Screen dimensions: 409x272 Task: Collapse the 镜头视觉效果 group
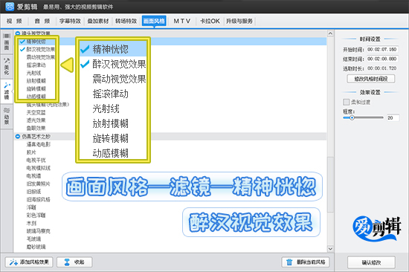click(x=18, y=33)
